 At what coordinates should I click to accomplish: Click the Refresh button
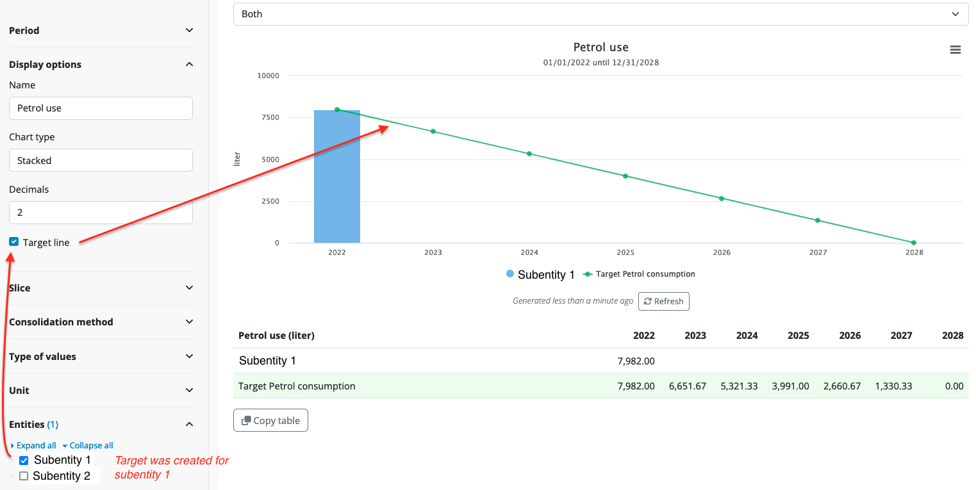[x=663, y=301]
